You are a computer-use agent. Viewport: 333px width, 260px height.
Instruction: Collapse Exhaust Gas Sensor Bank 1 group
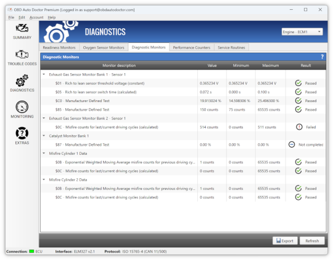click(44, 74)
